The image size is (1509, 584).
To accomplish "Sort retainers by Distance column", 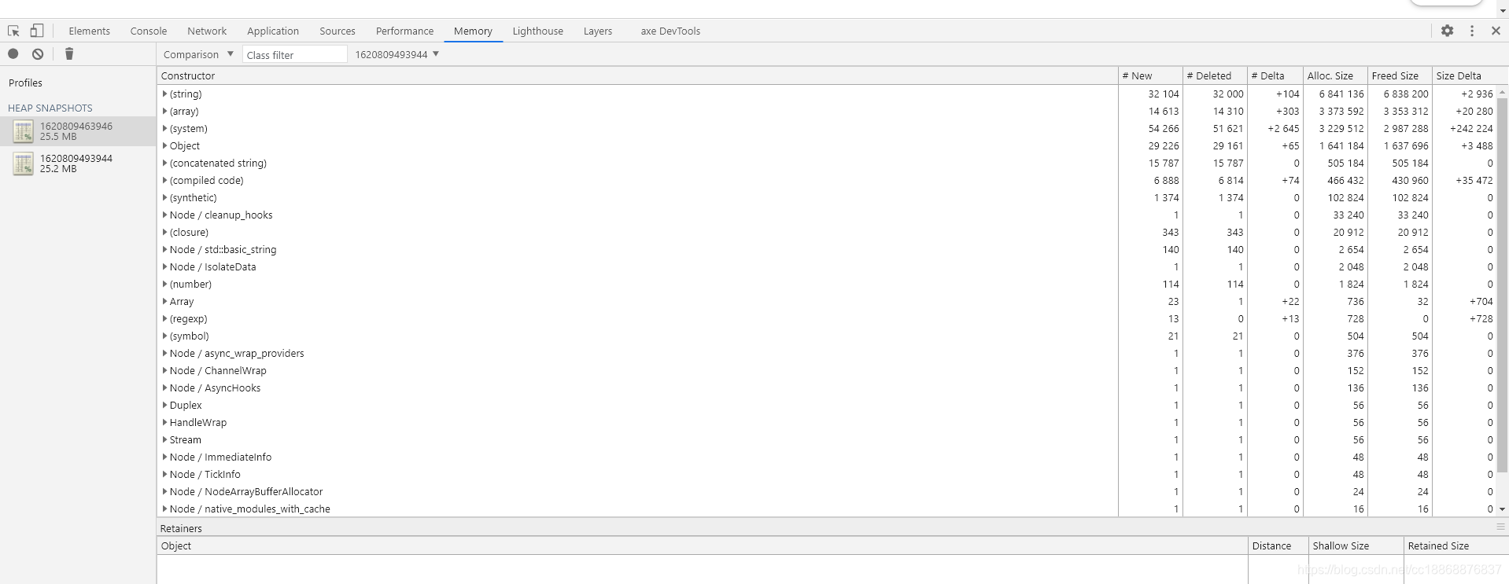I will click(x=1278, y=545).
